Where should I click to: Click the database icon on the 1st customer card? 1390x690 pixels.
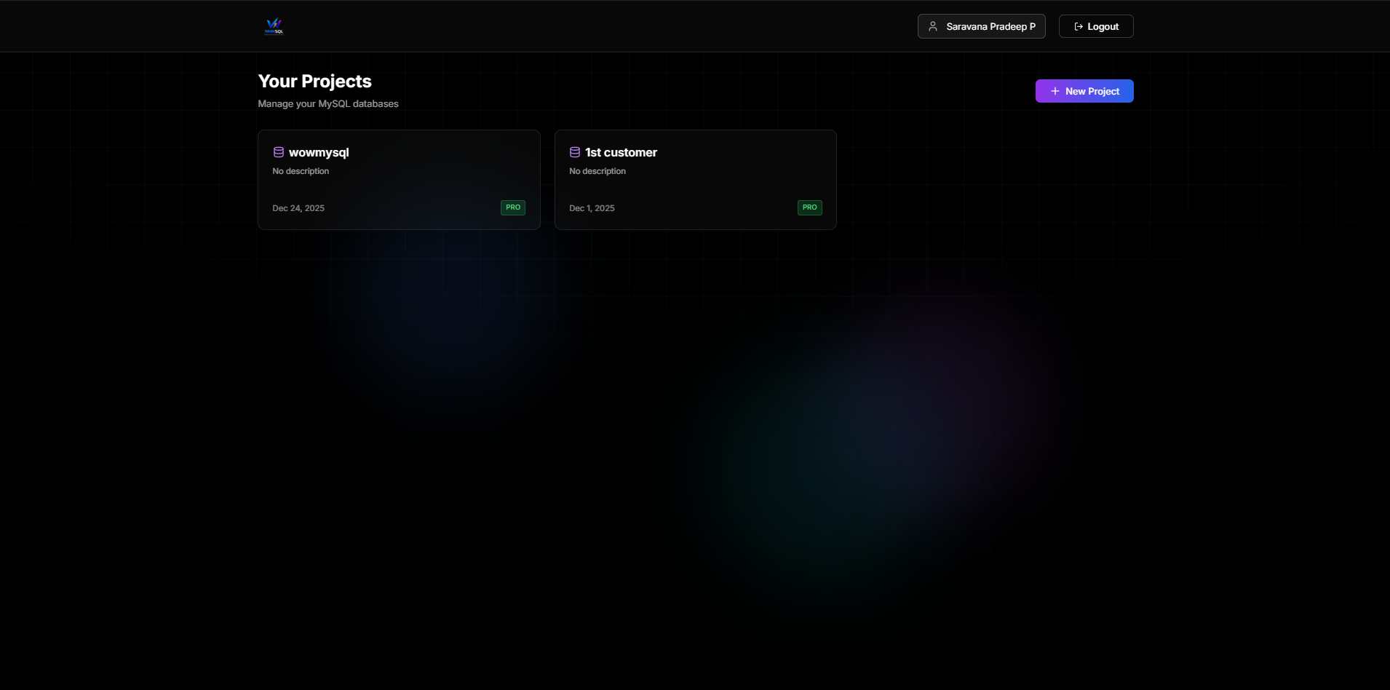tap(575, 152)
